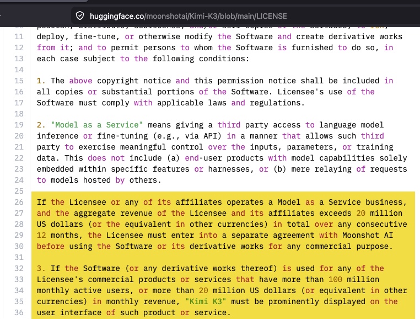Click "exercise meaningful control" on line 21
Screen dimensions: 420x319
[141, 147]
